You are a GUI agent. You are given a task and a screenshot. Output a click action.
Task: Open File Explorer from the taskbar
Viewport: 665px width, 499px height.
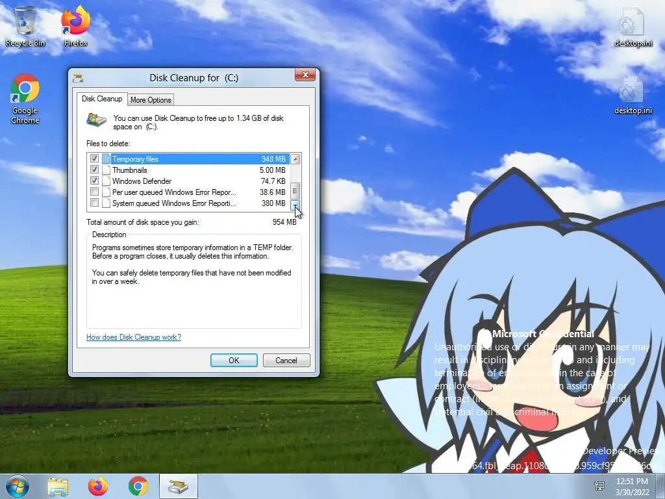[x=58, y=487]
